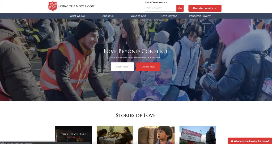Expand the Donate Locally dropdown chevron
Screen dimensions: 272x144
215,8
